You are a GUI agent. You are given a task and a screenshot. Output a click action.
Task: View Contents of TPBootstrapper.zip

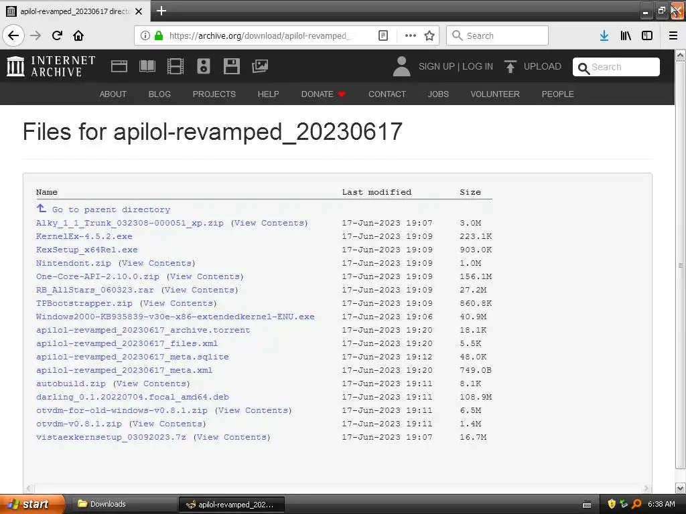(178, 303)
